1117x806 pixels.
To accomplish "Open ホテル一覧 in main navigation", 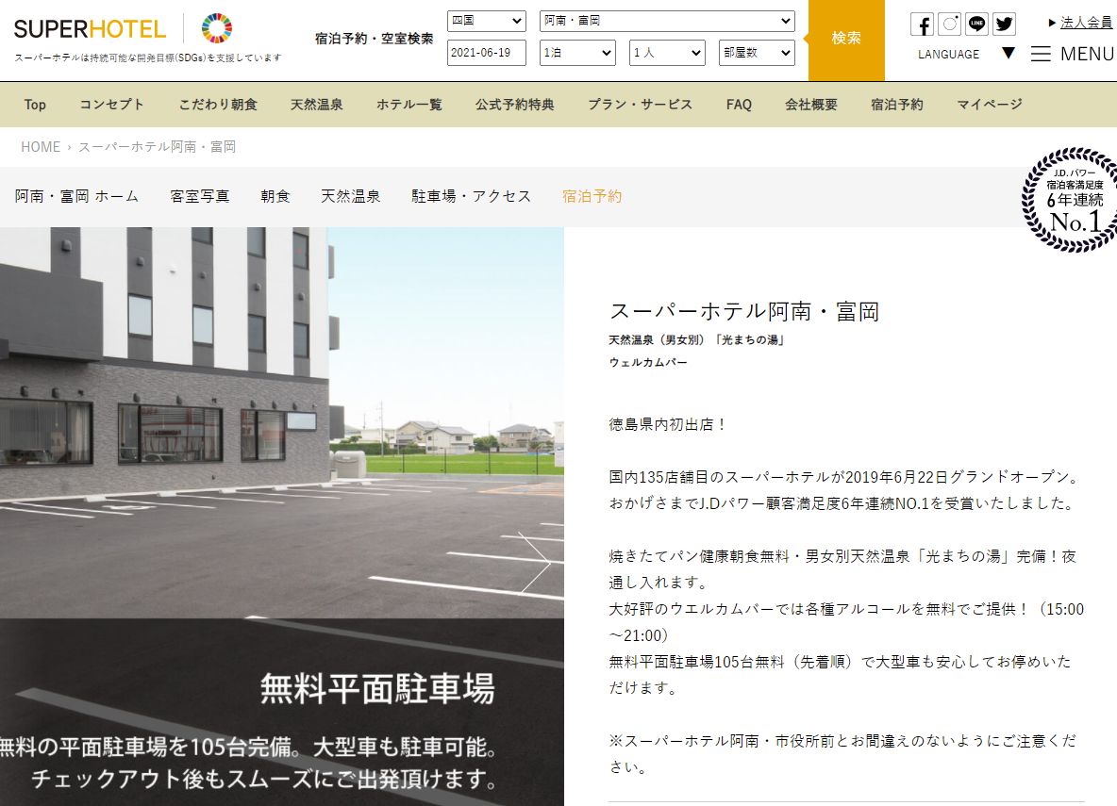I will pos(409,105).
